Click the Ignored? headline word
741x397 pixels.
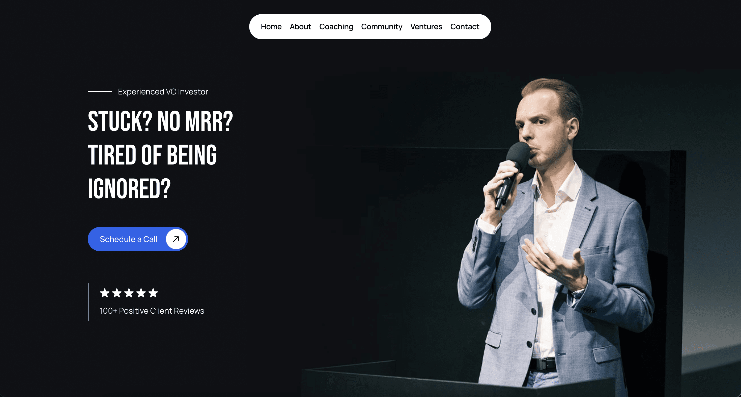(x=129, y=189)
